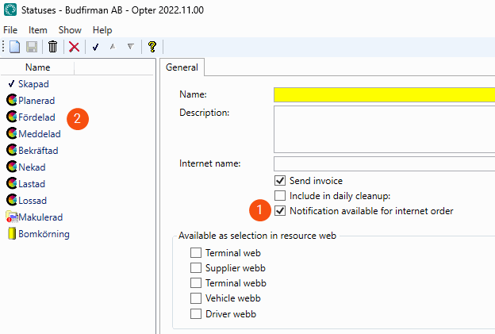Click the checkmark icon in toolbar
Screen dimensions: 495x334
pyautogui.click(x=95, y=47)
